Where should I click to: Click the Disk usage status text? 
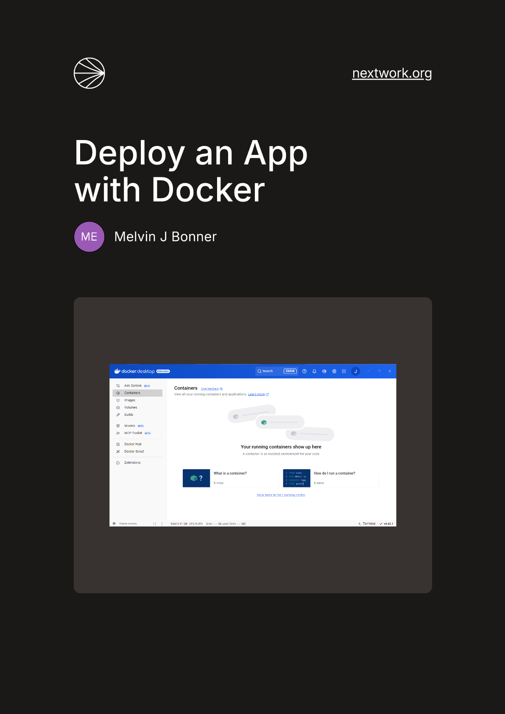(226, 524)
